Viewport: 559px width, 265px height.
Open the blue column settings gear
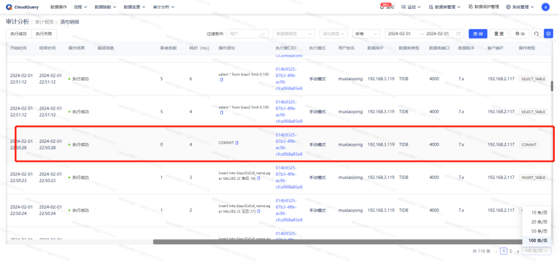pos(548,34)
